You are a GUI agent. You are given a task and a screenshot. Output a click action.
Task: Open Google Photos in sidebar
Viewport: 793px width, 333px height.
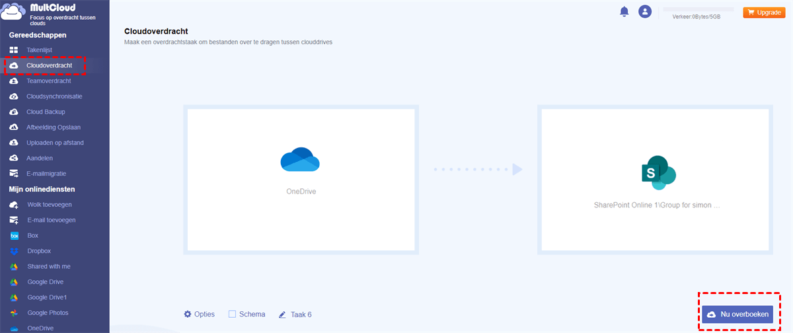tap(48, 313)
